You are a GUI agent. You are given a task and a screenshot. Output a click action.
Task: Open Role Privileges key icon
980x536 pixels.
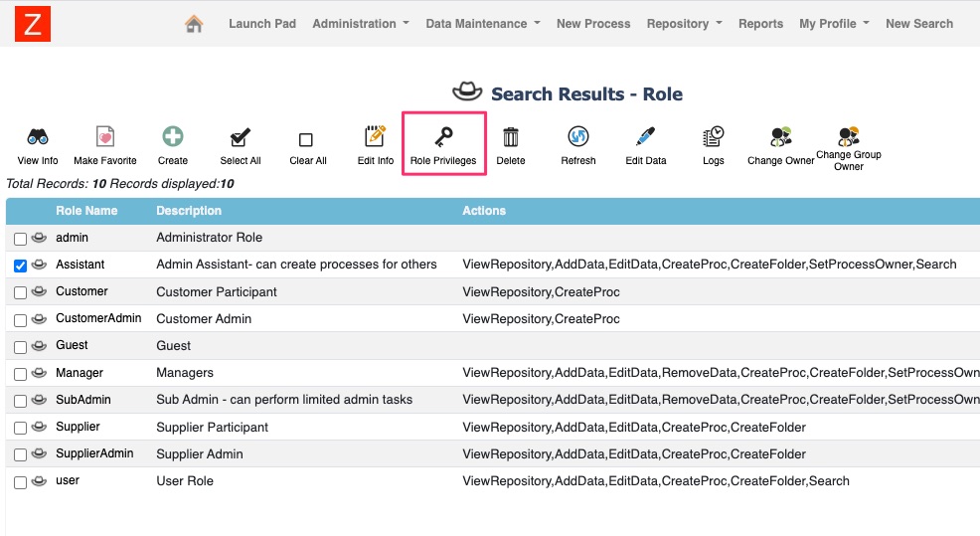click(x=443, y=136)
